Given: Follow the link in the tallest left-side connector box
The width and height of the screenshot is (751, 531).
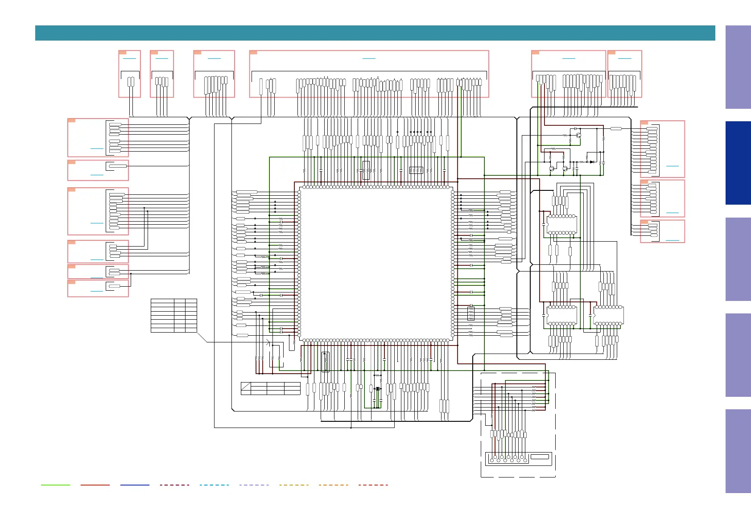Looking at the screenshot, I should click(97, 223).
